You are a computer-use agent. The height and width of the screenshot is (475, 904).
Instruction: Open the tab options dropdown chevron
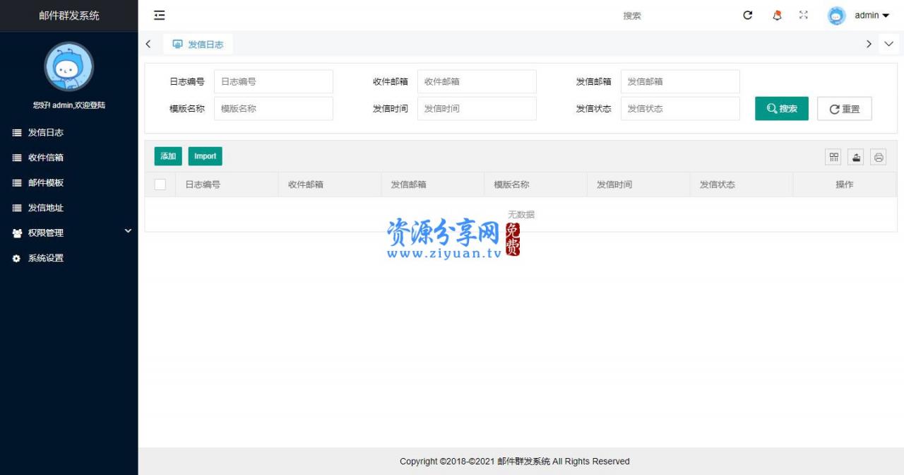pyautogui.click(x=889, y=44)
